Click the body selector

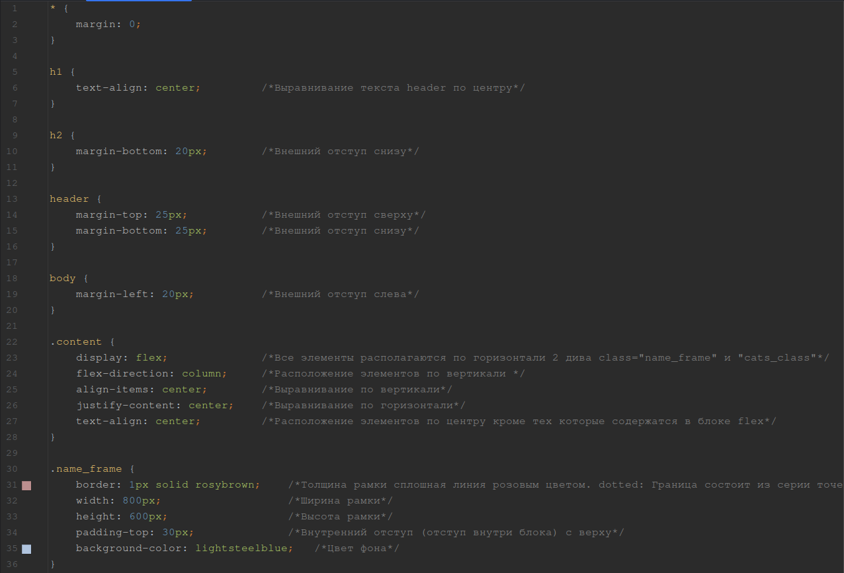pyautogui.click(x=62, y=279)
